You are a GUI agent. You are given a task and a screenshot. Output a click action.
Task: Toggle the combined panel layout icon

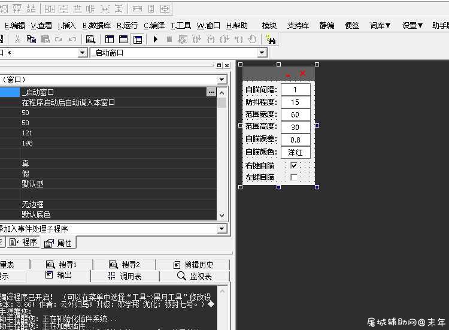pyautogui.click(x=138, y=40)
